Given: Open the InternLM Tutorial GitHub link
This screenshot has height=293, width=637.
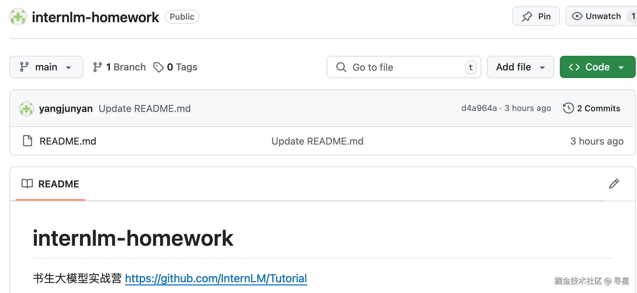Looking at the screenshot, I should pyautogui.click(x=216, y=278).
